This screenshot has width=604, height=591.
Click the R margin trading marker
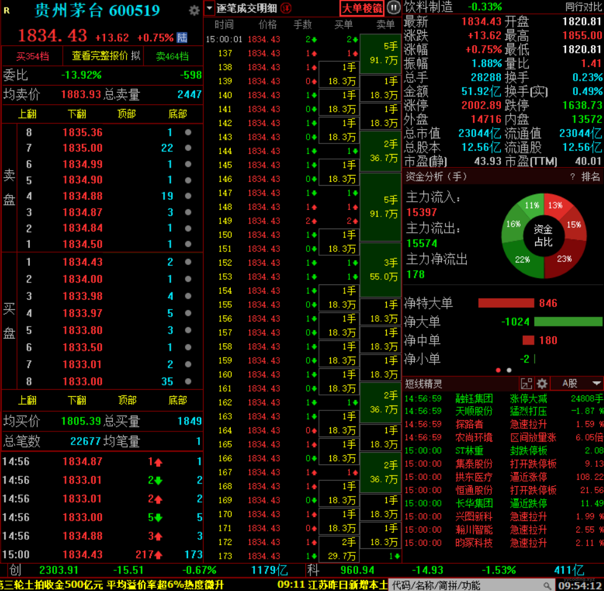click(x=7, y=10)
